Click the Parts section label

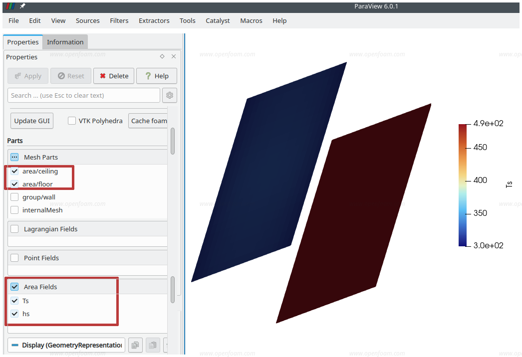click(x=15, y=141)
